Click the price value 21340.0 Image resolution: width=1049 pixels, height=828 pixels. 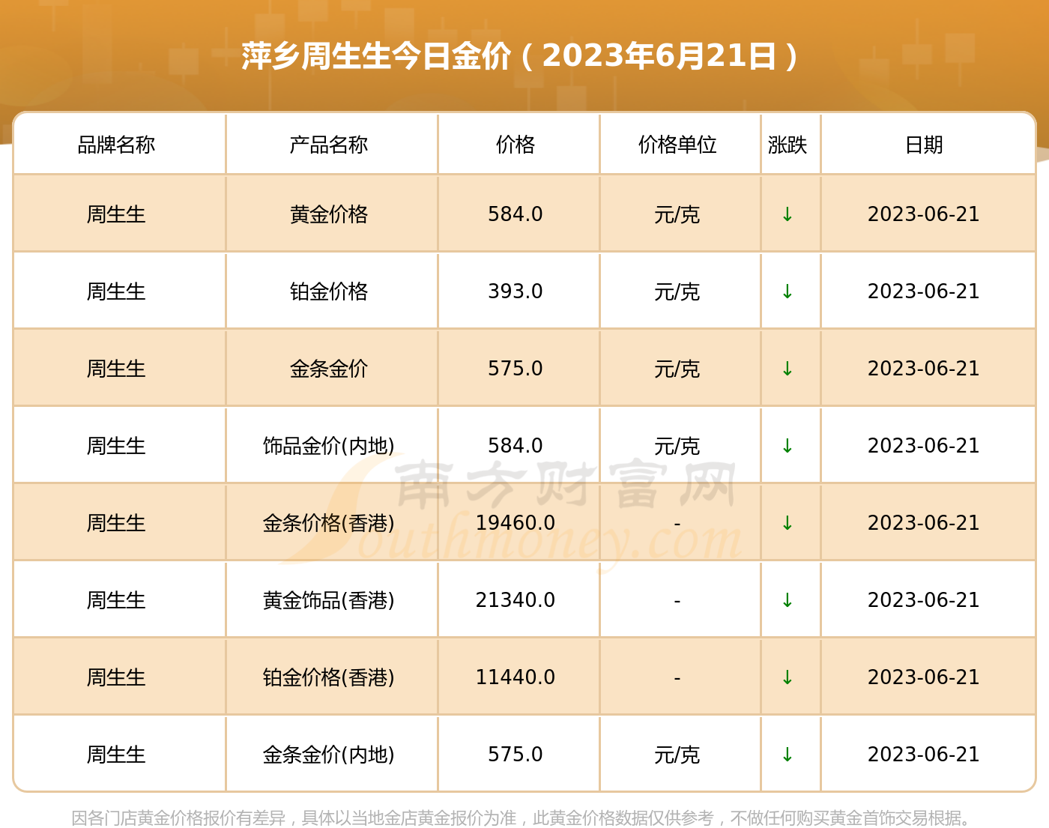pyautogui.click(x=516, y=600)
